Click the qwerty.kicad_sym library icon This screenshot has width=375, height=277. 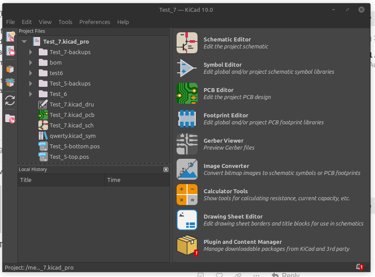[x=43, y=136]
